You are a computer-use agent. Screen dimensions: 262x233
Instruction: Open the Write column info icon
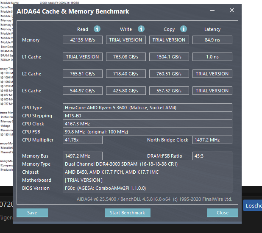[x=141, y=29]
